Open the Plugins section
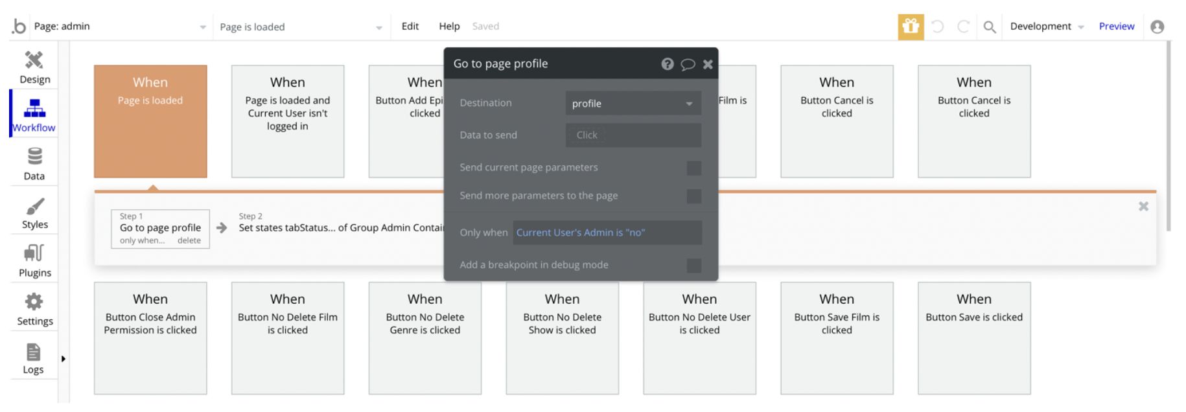This screenshot has height=412, width=1186. [x=34, y=261]
